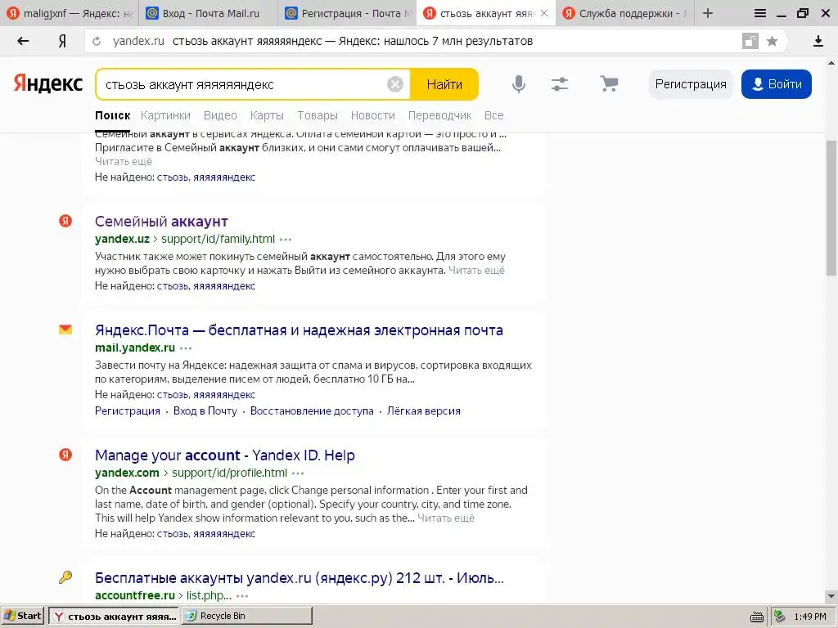This screenshot has width=838, height=628.
Task: Click the 1:49 PM clock
Action: (809, 617)
